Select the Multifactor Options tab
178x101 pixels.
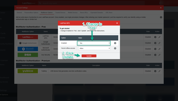pos(47,13)
